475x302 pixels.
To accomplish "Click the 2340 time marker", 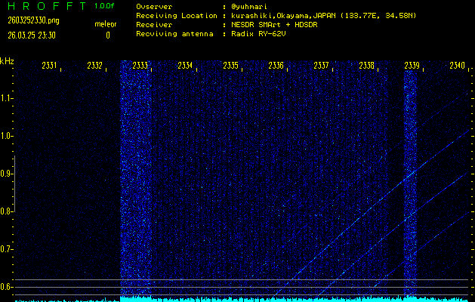I will 457,66.
